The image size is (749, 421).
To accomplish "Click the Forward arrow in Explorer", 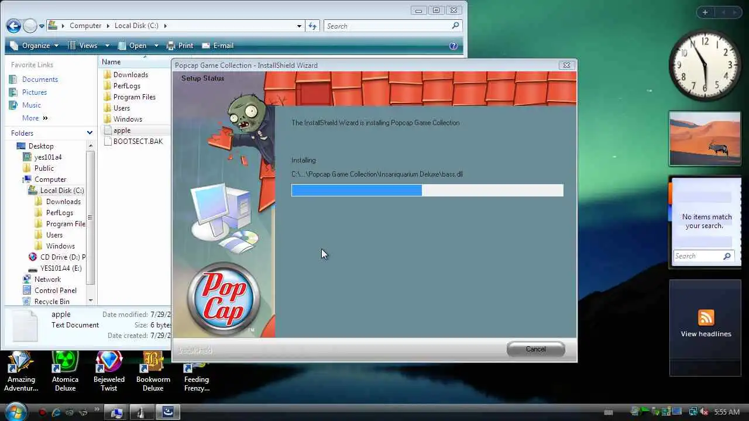I will pos(30,26).
